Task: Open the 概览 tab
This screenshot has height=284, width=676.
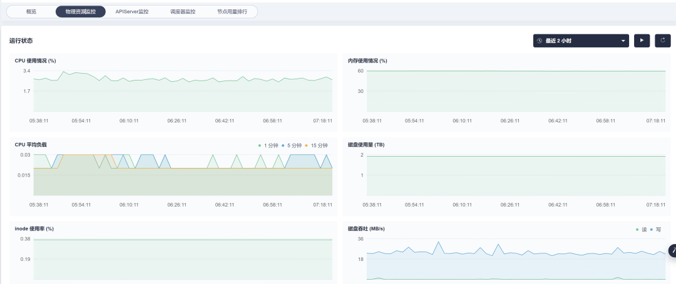Action: pos(31,12)
